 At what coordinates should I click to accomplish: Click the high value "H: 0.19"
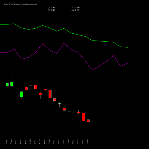pyautogui.click(x=75, y=8)
